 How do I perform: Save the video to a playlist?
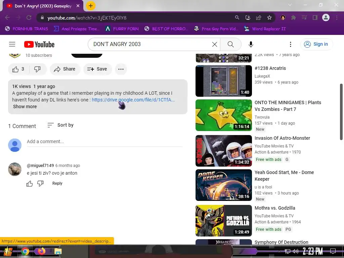coord(97,69)
